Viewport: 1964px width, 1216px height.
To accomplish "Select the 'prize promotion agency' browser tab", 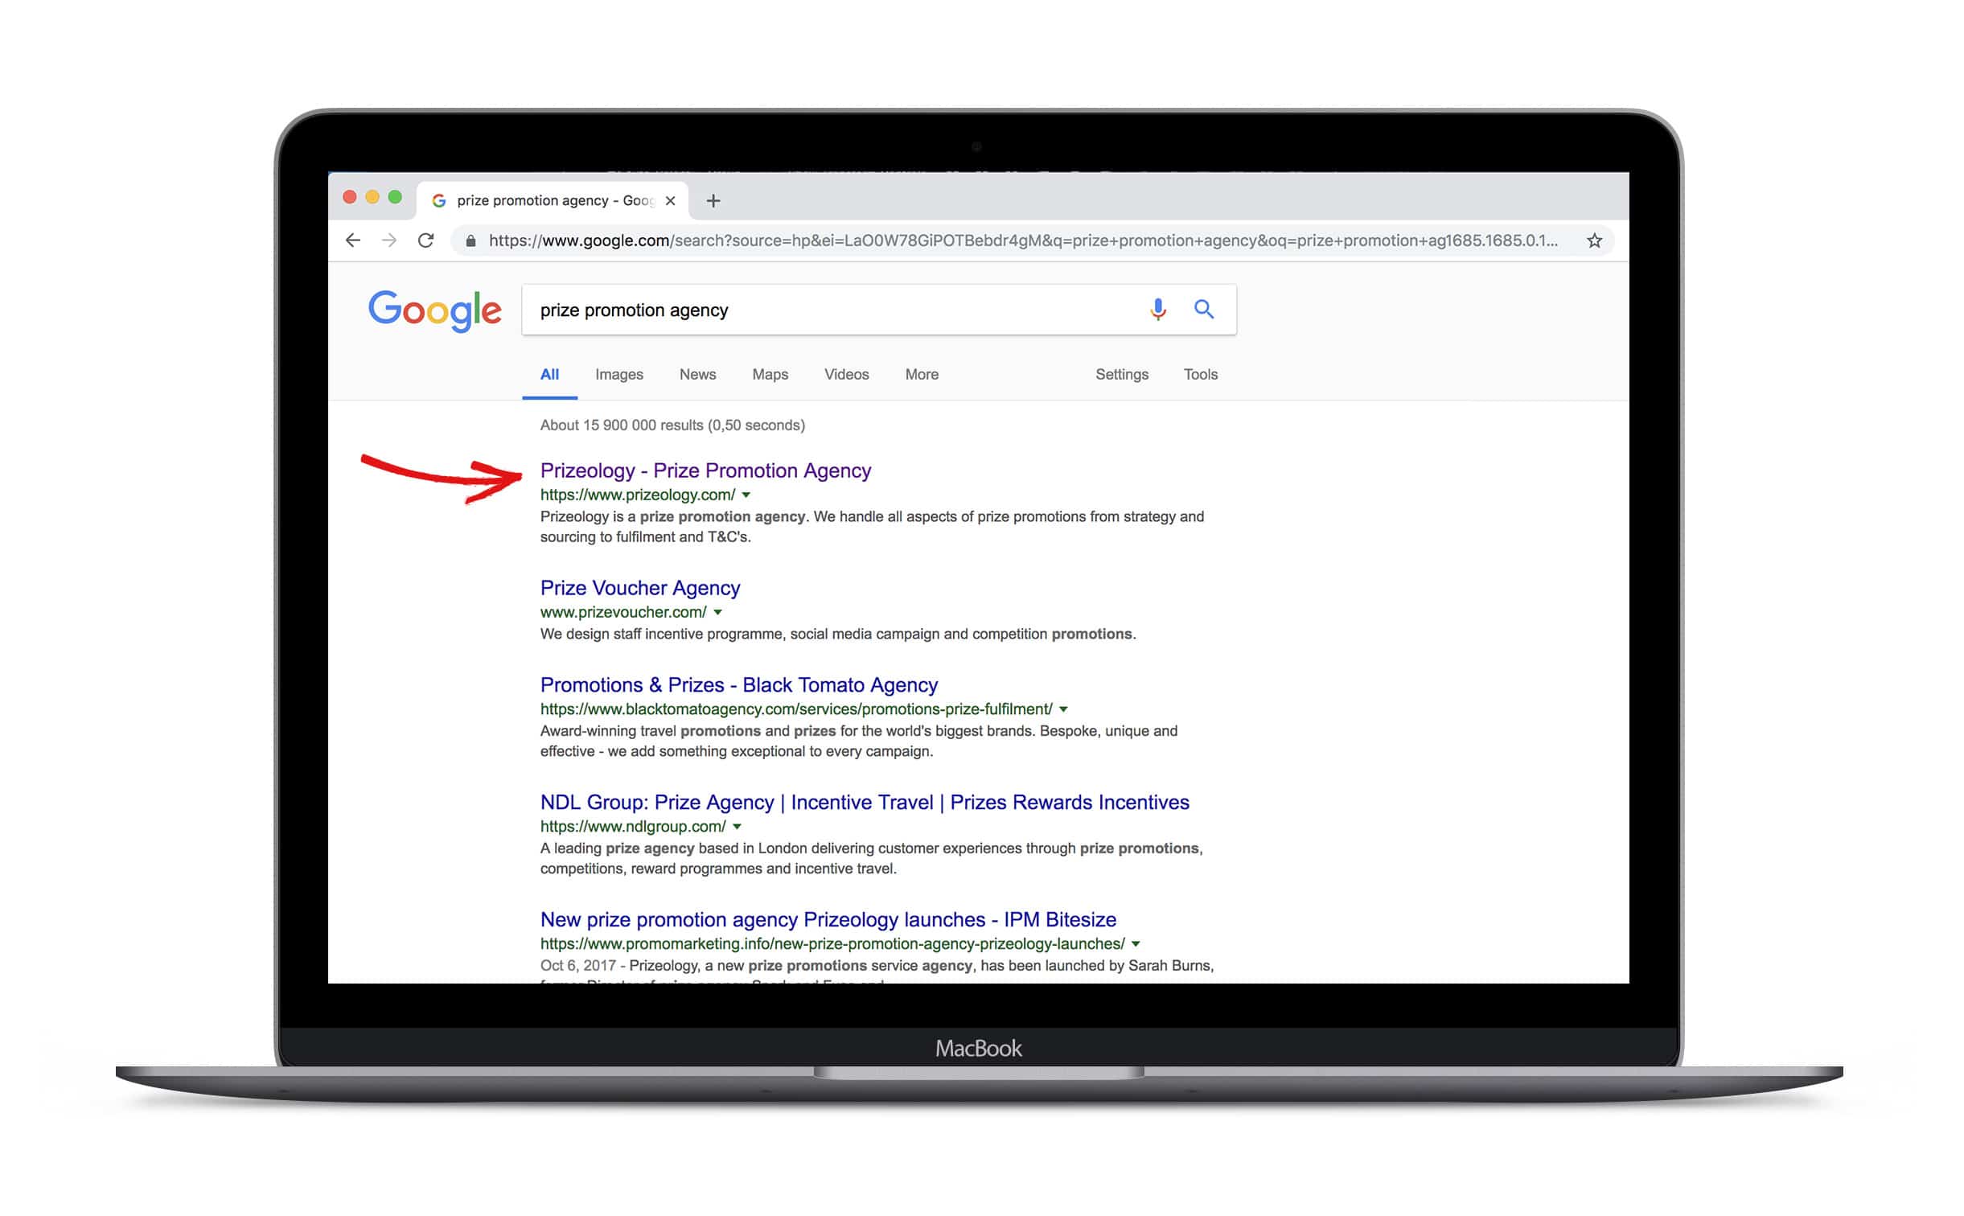I will (x=552, y=200).
